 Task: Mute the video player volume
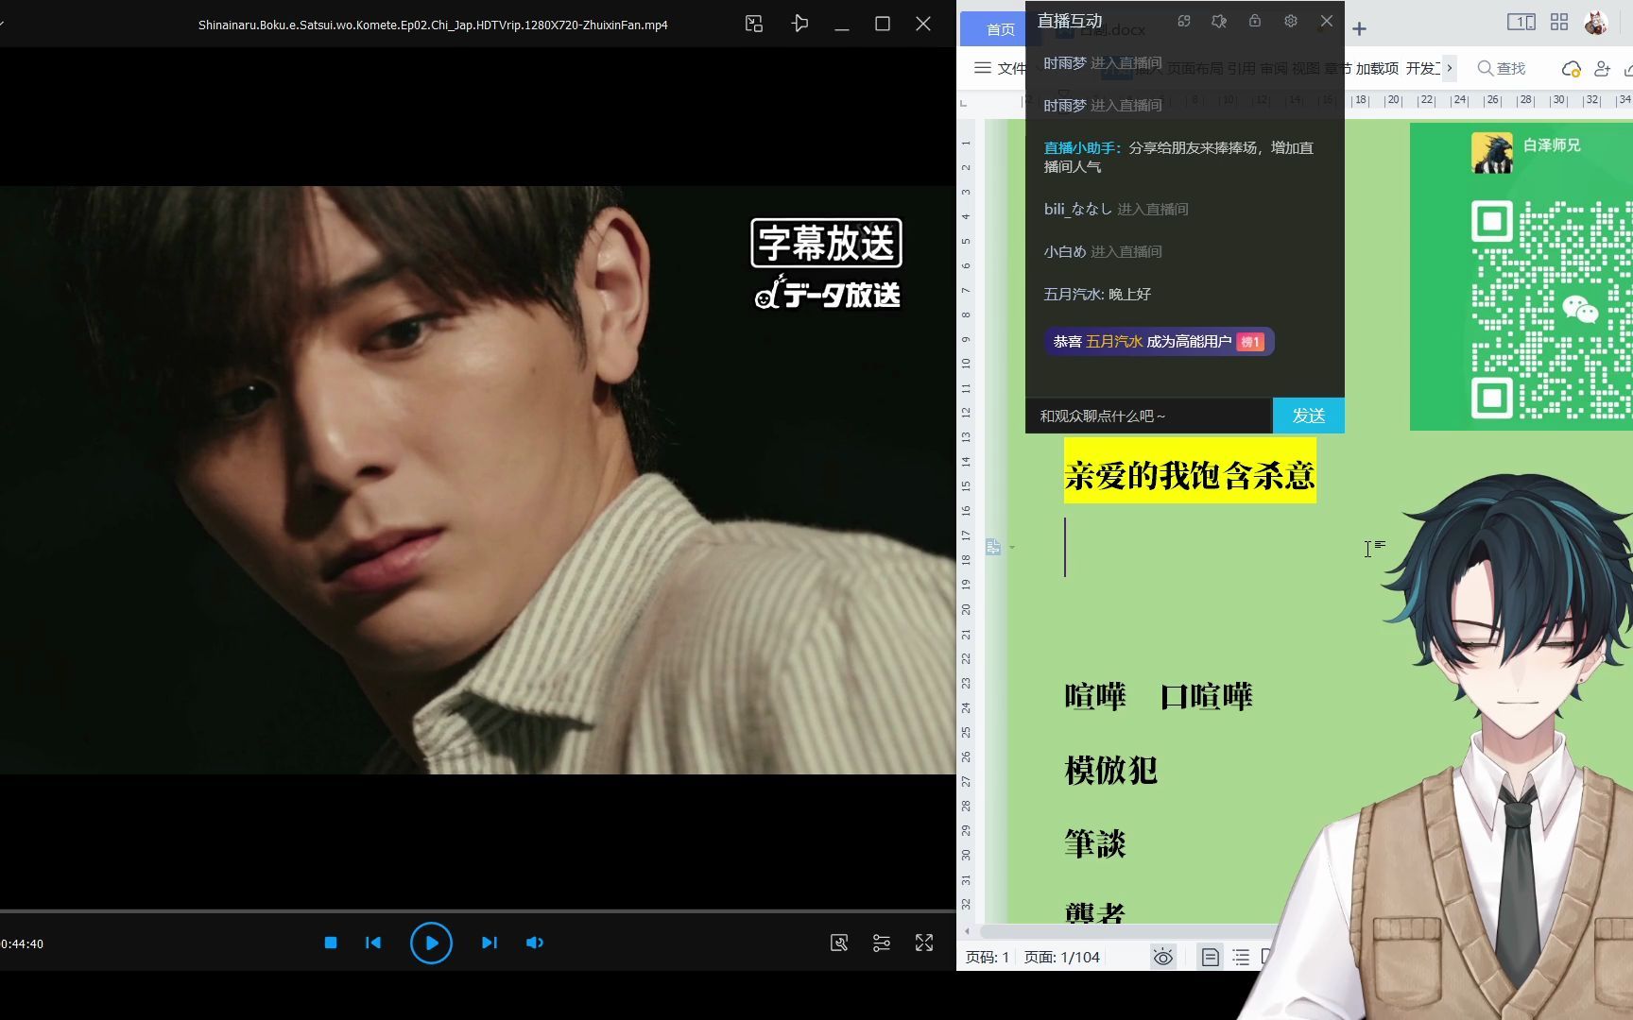click(x=535, y=943)
